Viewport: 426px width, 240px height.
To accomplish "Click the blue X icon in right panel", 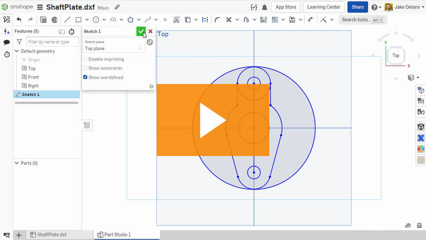I will (421, 138).
